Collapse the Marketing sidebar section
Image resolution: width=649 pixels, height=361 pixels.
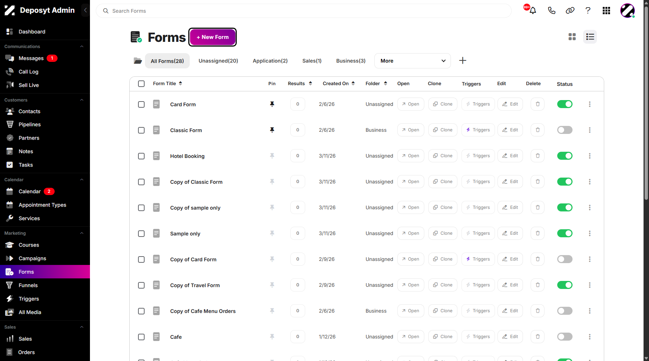(x=82, y=233)
